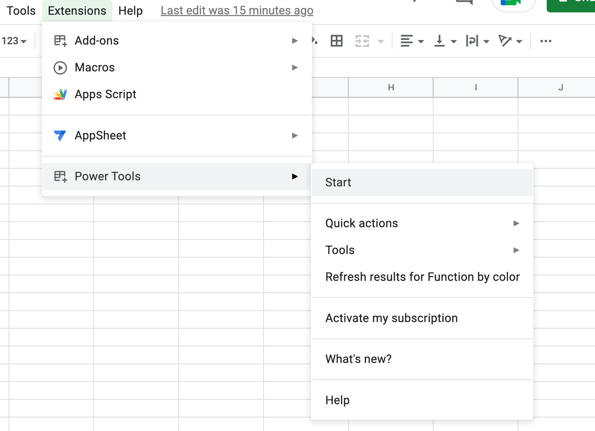The image size is (595, 431).
Task: Click the text wrapping icon
Action: [472, 41]
